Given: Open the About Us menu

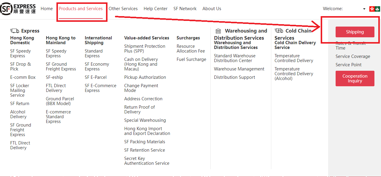Looking at the screenshot, I should click(x=212, y=9).
